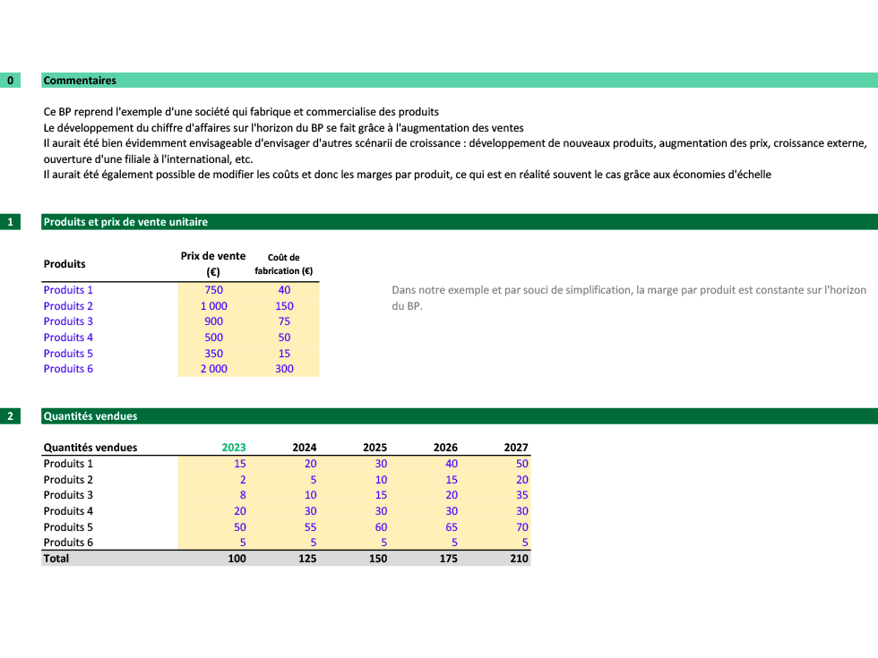
Task: Click 'Quantités vendues' table header label
Action: [x=90, y=447]
